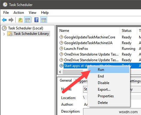This screenshot has height=115, width=141.
Task: Click the clock icon of Start apps at startup task
Action: tap(61, 66)
